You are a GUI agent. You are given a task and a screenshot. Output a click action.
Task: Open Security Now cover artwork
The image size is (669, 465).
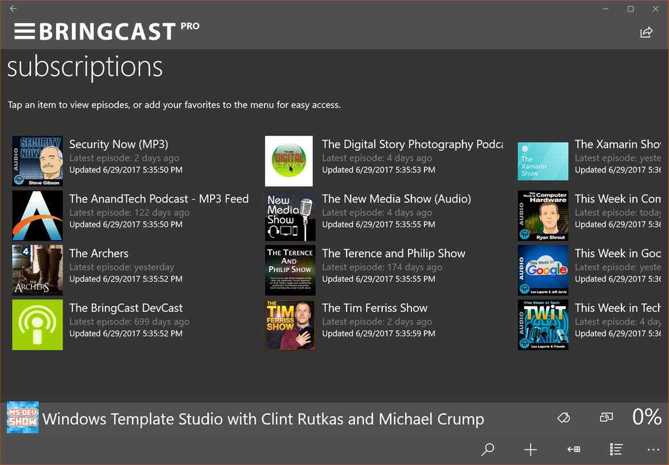pyautogui.click(x=37, y=161)
